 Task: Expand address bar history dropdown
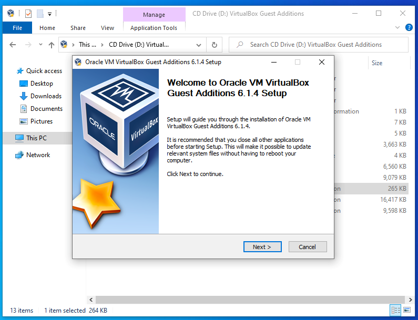199,45
